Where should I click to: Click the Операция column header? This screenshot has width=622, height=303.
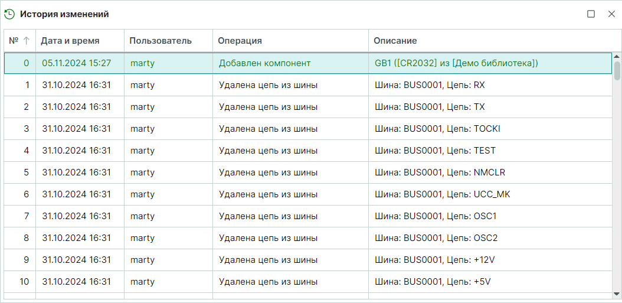tap(240, 41)
